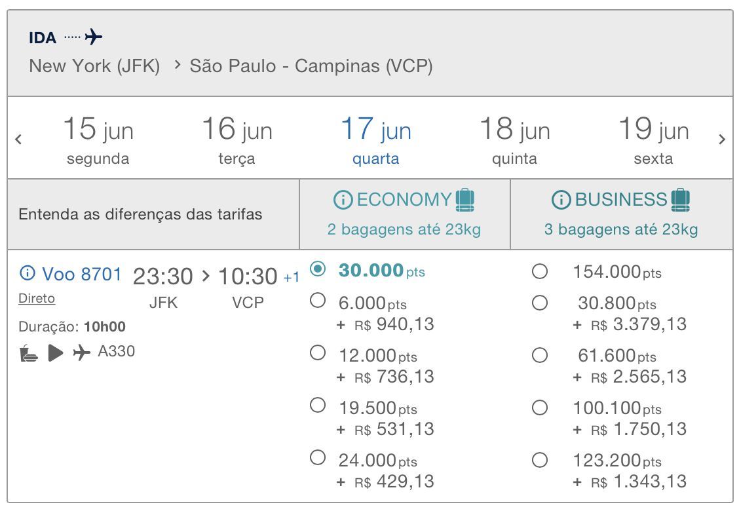
Task: Choose the 12.000 pts + R$ 736,13 fare
Action: click(318, 353)
